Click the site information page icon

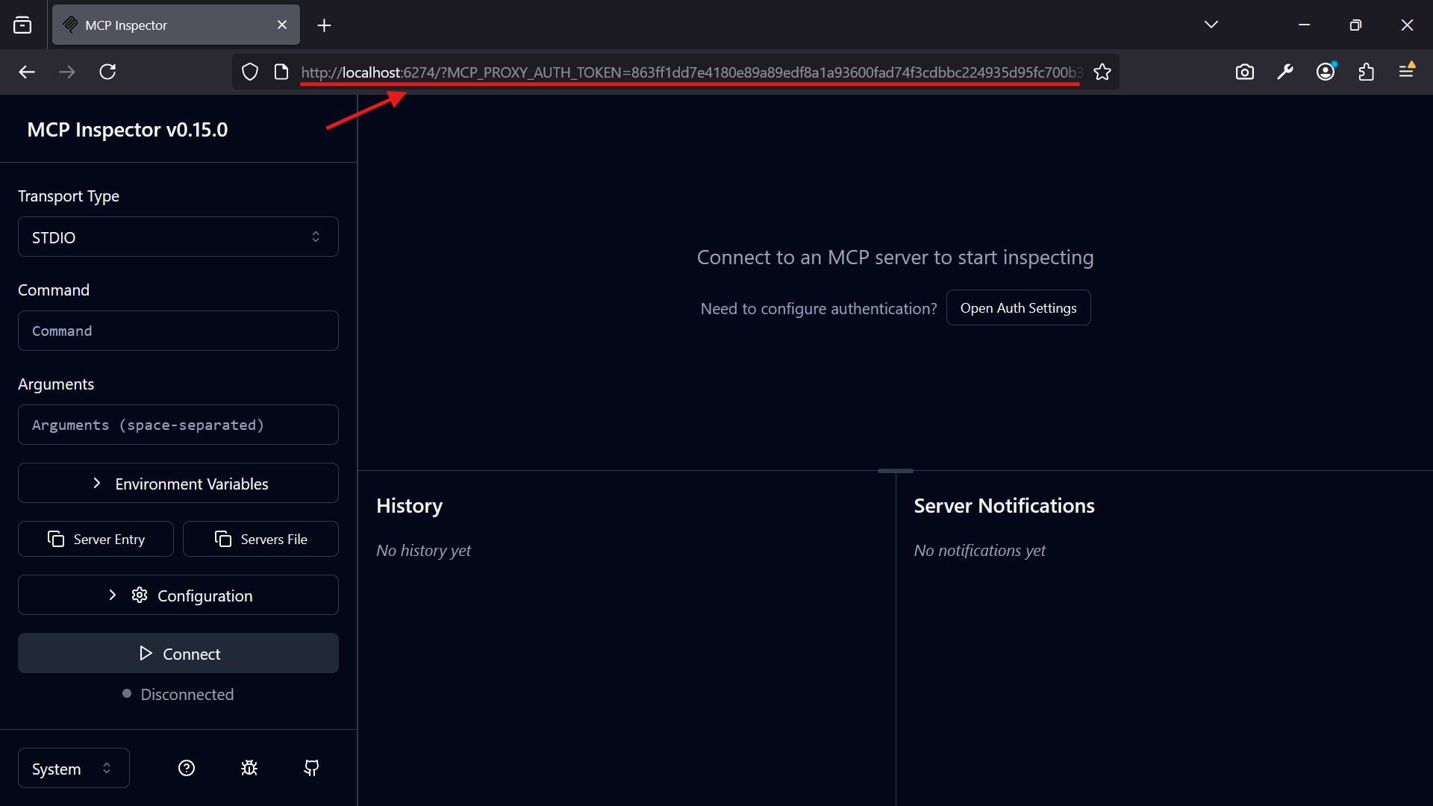281,72
